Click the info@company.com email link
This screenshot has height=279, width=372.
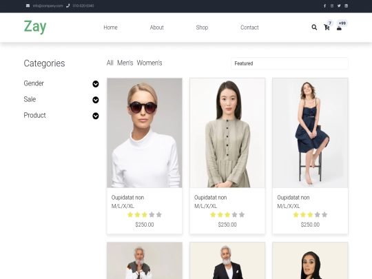[48, 6]
